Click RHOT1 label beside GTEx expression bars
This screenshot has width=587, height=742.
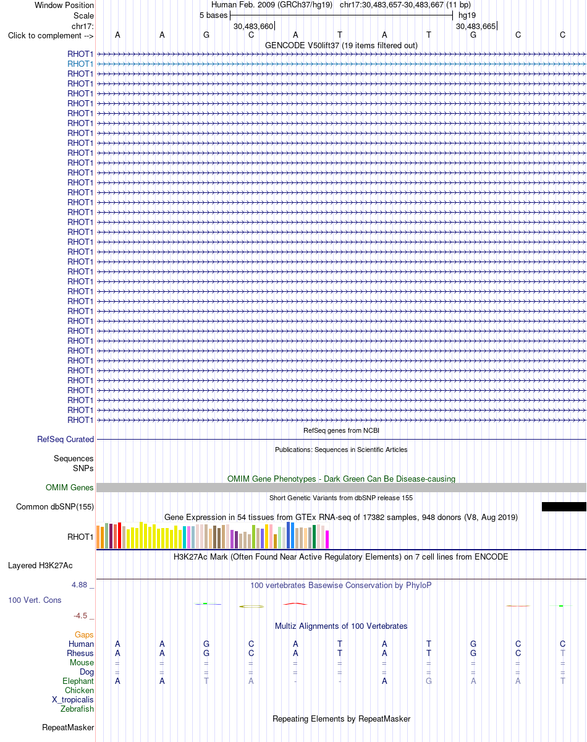pos(80,537)
